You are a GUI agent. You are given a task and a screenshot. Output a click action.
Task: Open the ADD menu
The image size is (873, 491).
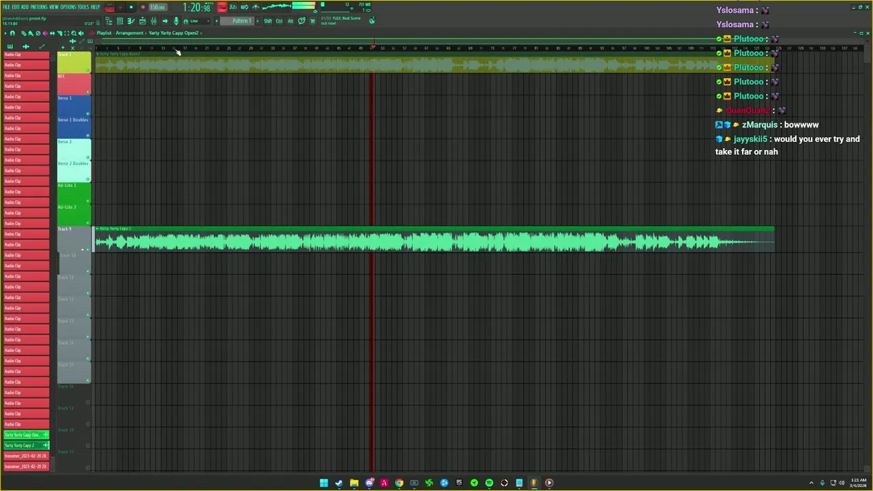click(x=25, y=7)
